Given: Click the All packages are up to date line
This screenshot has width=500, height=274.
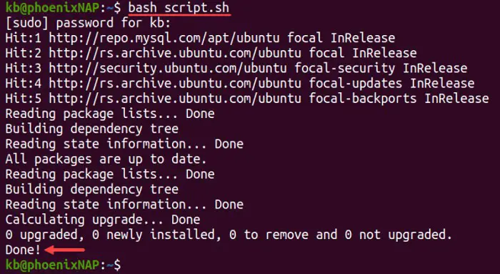Looking at the screenshot, I should click(x=106, y=159).
